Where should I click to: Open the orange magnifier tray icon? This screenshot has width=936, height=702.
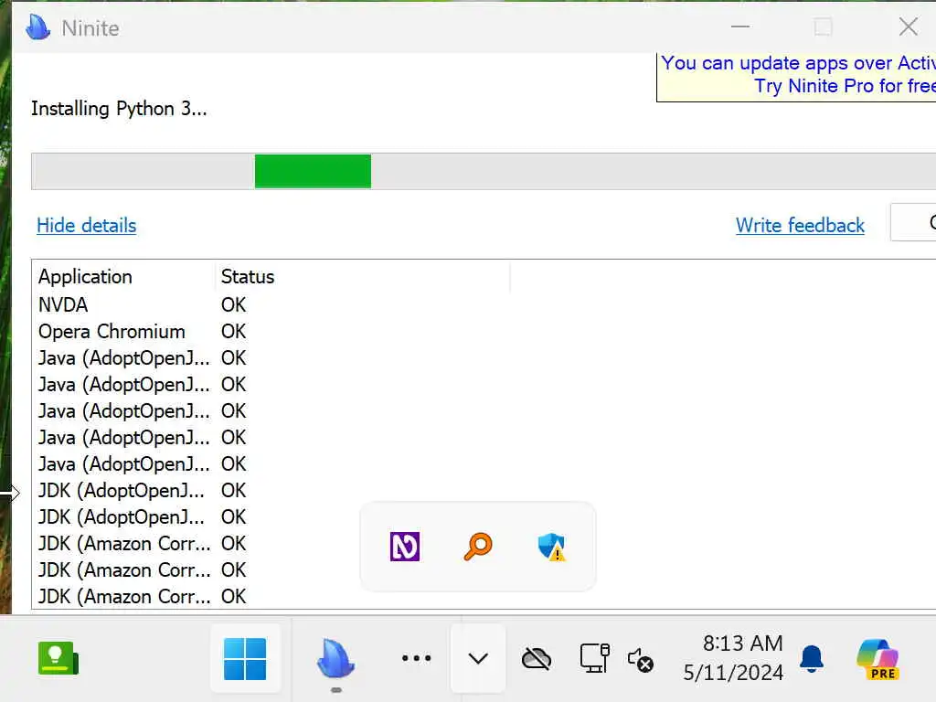tap(477, 547)
